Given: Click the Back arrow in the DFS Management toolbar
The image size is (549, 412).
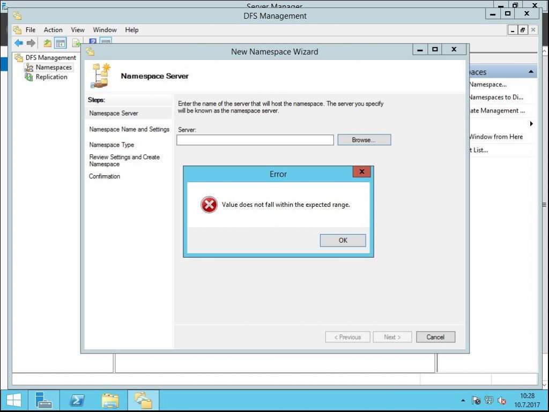Looking at the screenshot, I should 19,43.
